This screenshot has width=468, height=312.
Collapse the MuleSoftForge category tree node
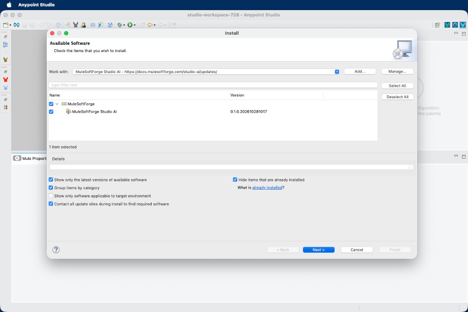coord(57,104)
